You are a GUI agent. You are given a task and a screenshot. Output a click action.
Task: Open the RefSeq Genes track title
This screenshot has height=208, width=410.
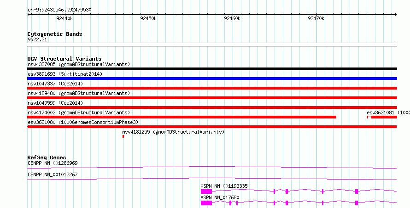click(x=47, y=157)
